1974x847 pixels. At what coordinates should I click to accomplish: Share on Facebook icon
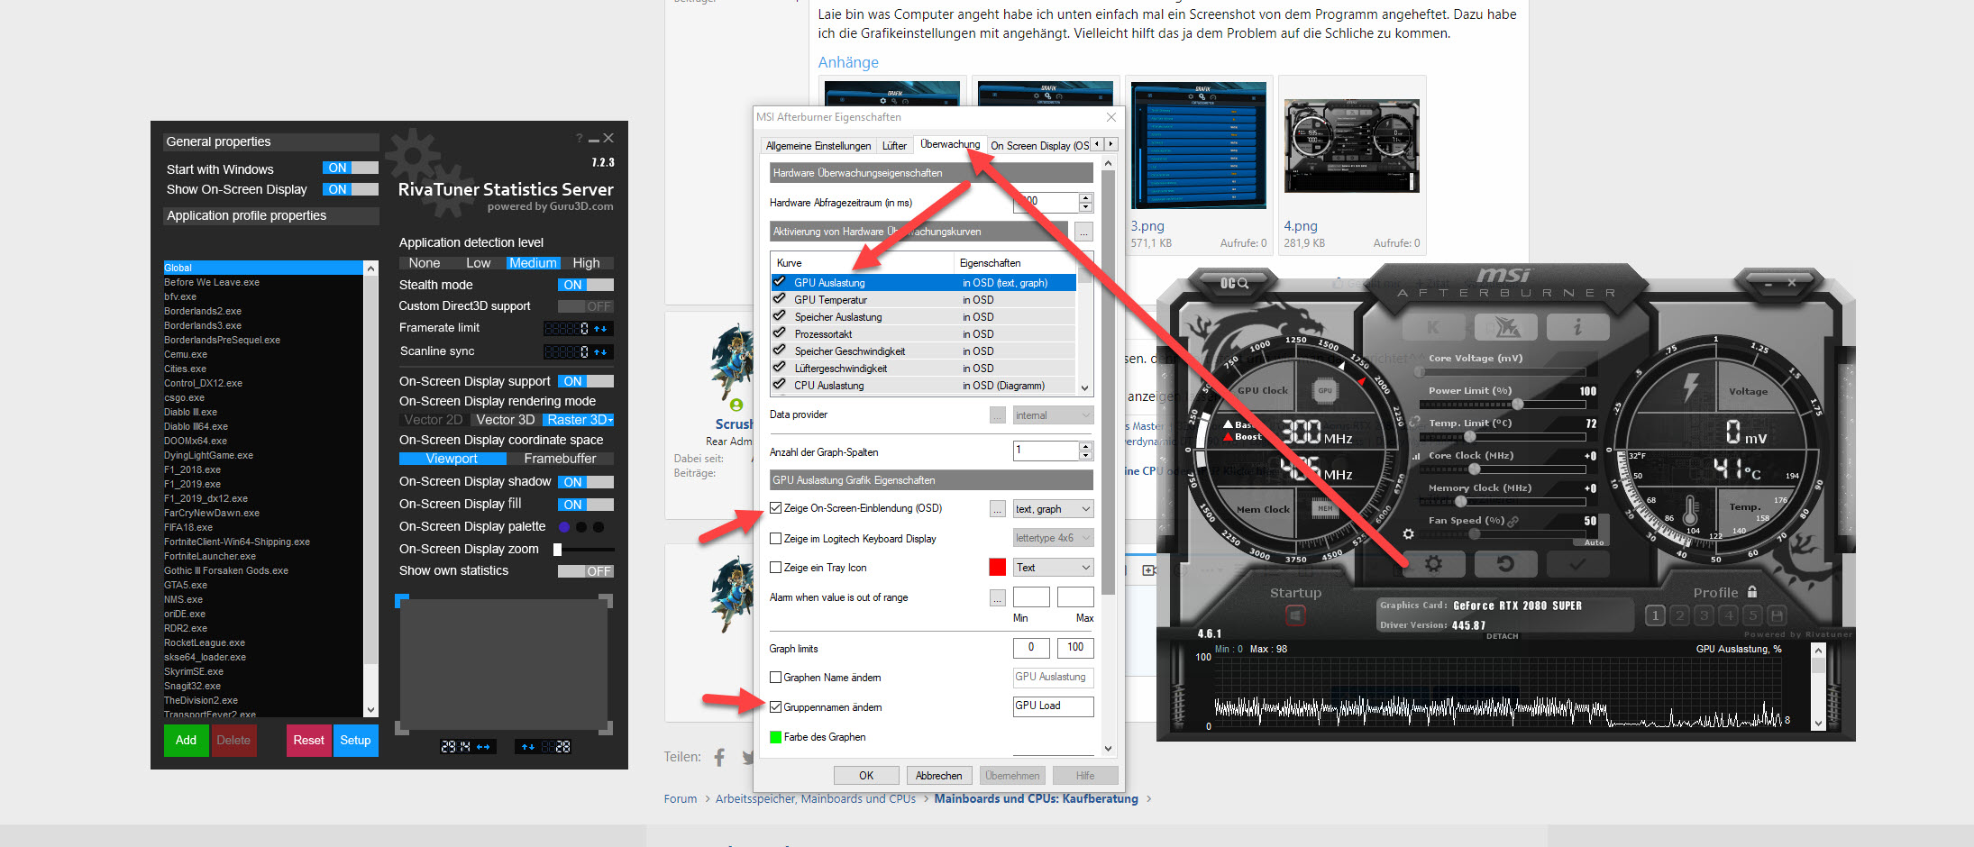[x=719, y=758]
